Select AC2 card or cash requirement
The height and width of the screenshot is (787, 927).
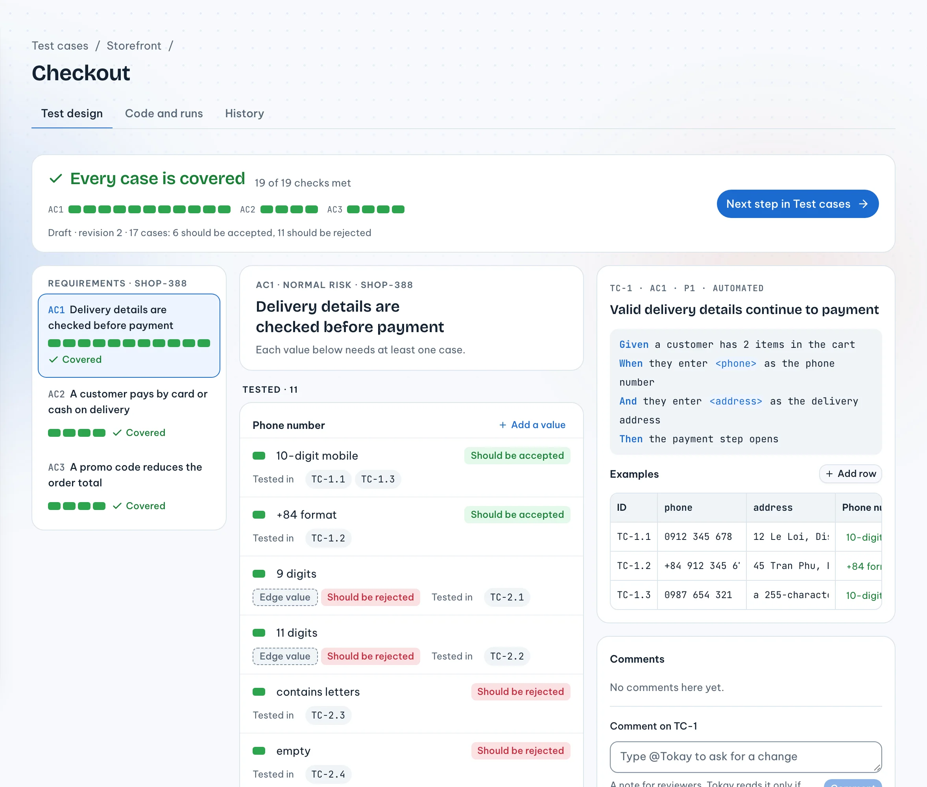click(x=129, y=413)
